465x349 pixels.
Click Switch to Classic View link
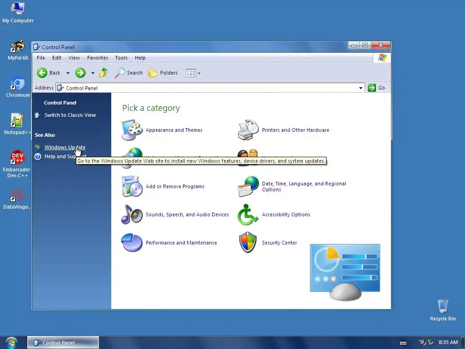click(x=70, y=115)
